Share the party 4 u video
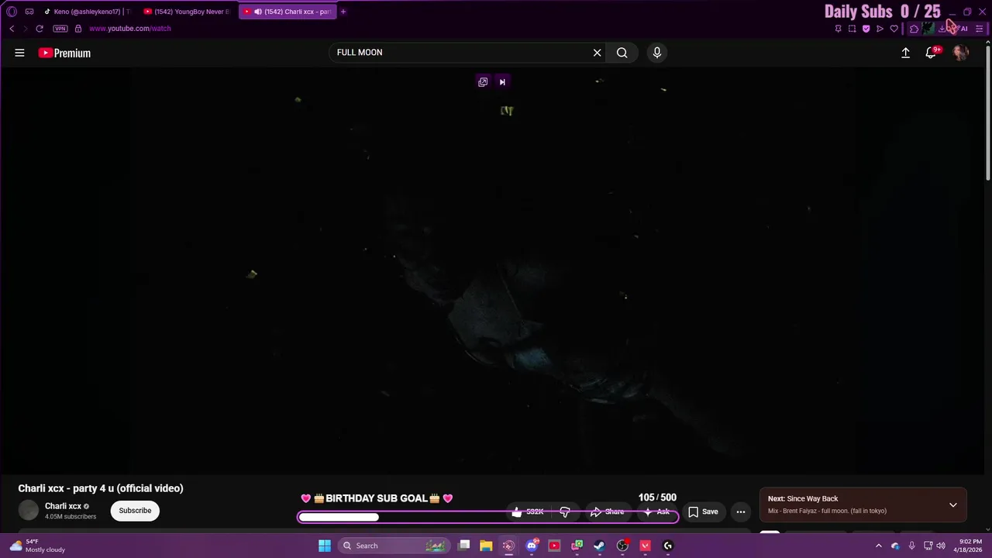Screen dimensions: 992x558 (607, 511)
